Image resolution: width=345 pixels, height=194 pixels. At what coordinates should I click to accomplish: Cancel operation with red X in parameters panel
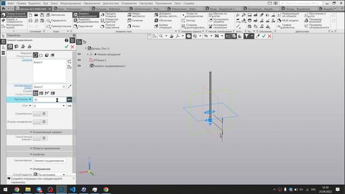coord(72,47)
